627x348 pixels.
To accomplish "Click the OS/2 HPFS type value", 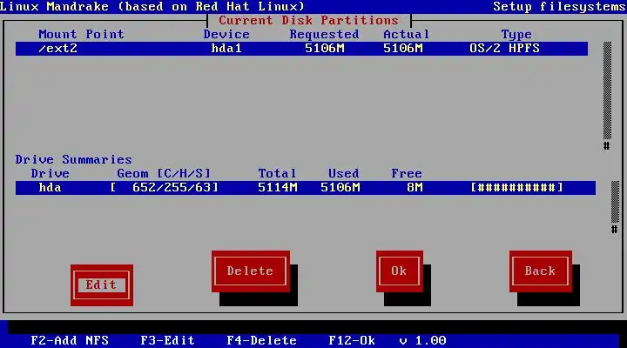I will click(504, 49).
